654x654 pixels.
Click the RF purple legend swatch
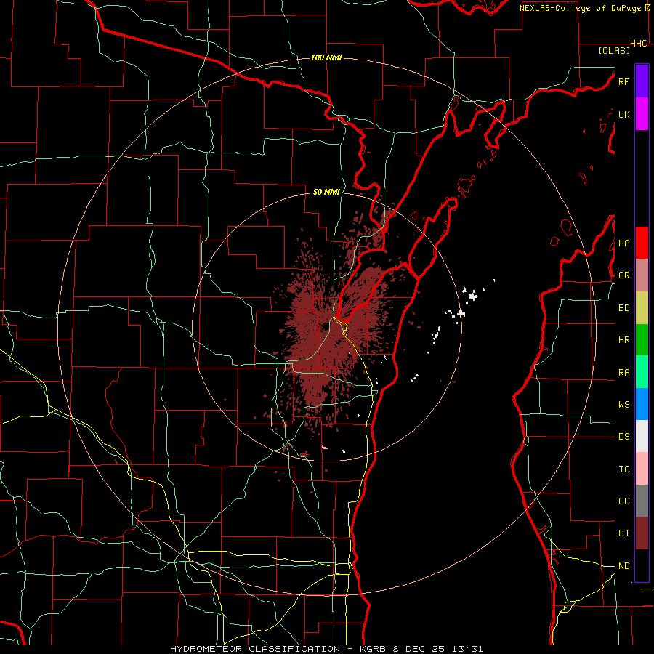[642, 81]
